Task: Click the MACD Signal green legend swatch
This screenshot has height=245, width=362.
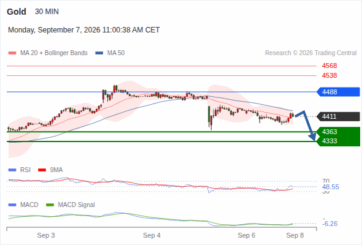Action: [x=50, y=205]
